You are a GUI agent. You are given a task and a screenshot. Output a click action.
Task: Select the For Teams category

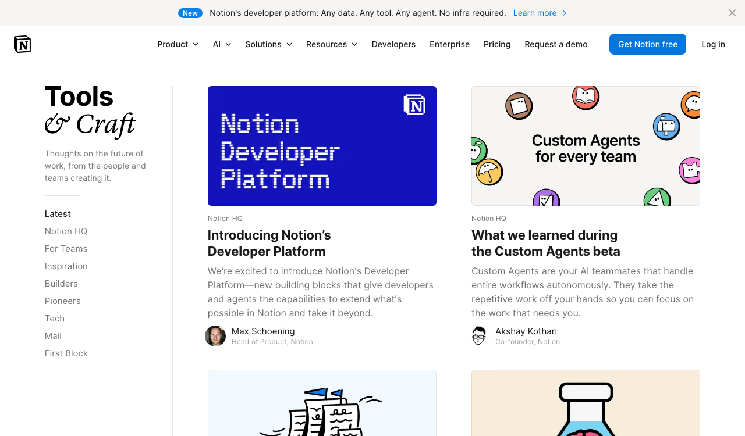(x=66, y=249)
